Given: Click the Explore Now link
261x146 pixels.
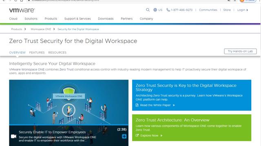Looking at the screenshot, I should pyautogui.click(x=149, y=135).
